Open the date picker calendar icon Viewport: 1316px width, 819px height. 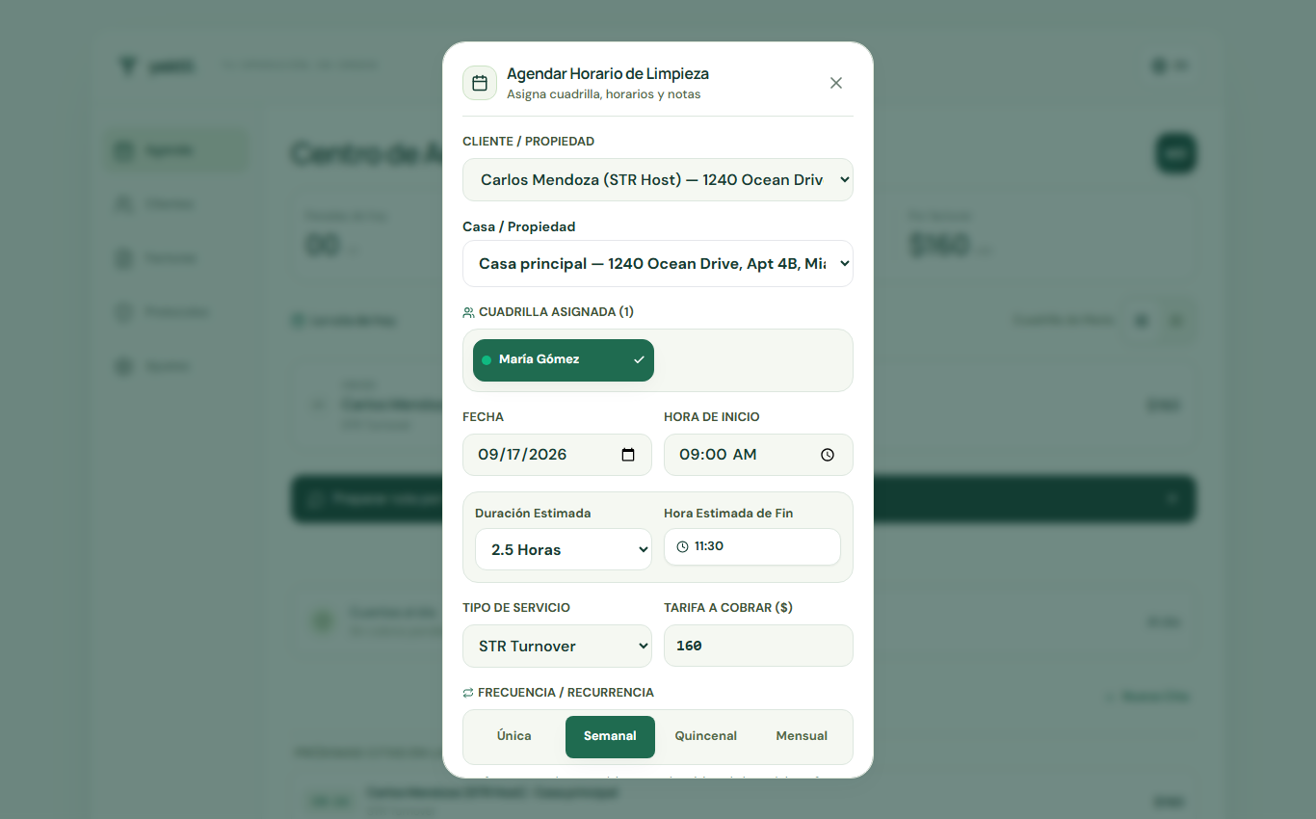coord(628,455)
